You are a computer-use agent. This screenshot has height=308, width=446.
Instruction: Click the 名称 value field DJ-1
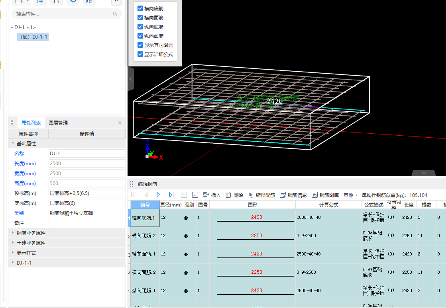coord(87,153)
